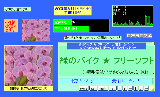Viewport: 160px width, 97px height.
Task: Click the left arrow button
Action: (130, 88)
